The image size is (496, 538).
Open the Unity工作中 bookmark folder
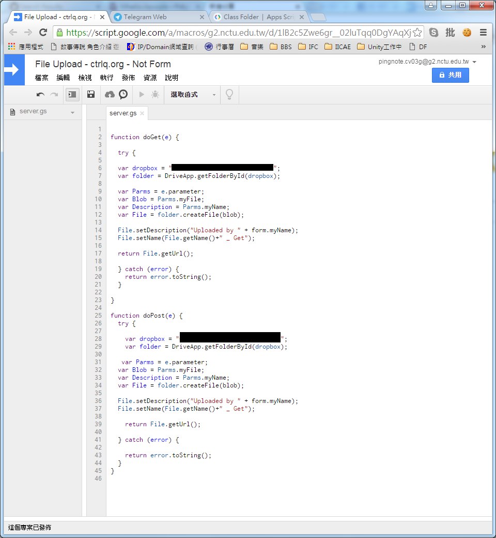tap(379, 47)
